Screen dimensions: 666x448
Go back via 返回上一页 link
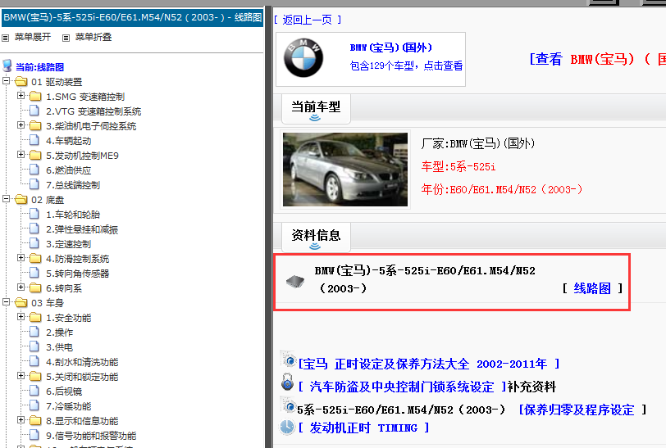[x=308, y=20]
